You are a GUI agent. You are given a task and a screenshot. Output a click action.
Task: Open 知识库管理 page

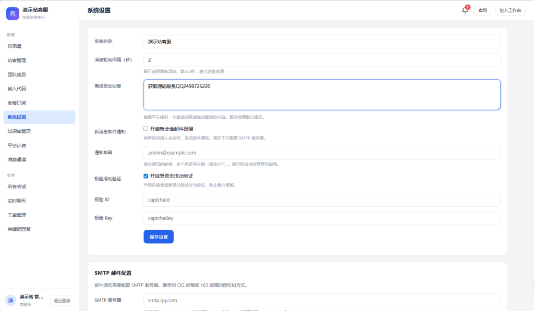pyautogui.click(x=39, y=131)
